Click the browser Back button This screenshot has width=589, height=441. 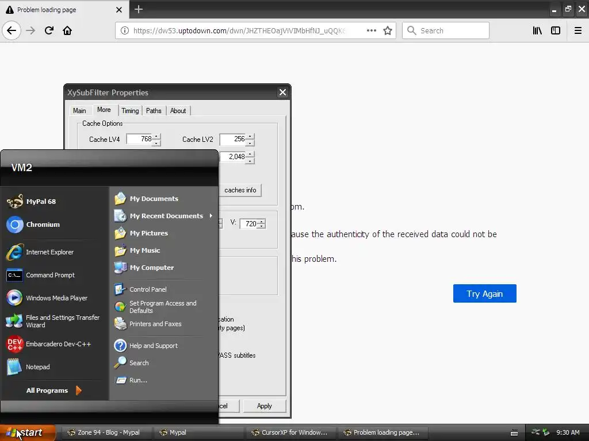[x=12, y=30]
